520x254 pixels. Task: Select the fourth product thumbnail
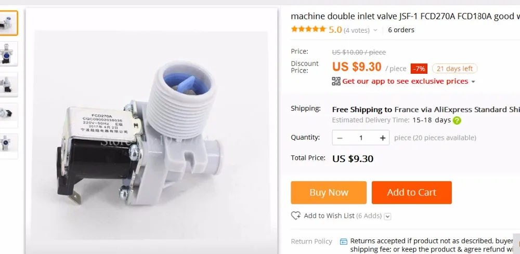(x=8, y=115)
